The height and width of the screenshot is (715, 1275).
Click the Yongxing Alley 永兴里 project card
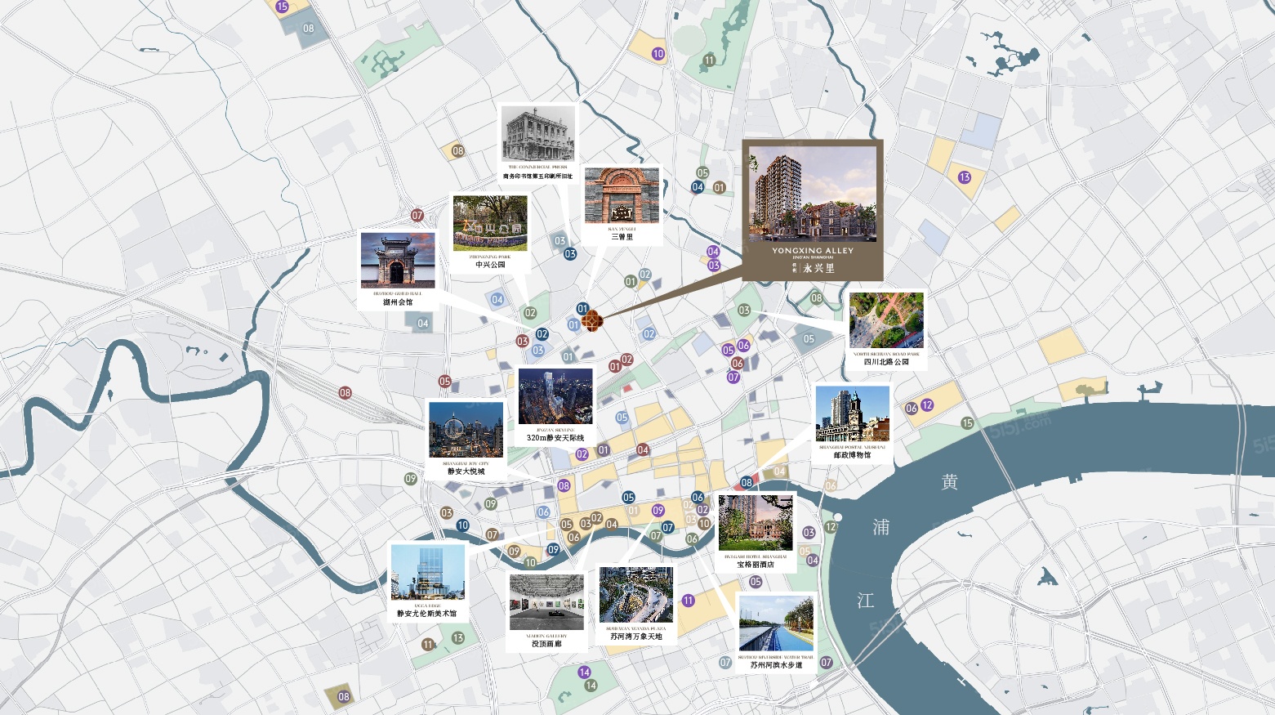(813, 210)
